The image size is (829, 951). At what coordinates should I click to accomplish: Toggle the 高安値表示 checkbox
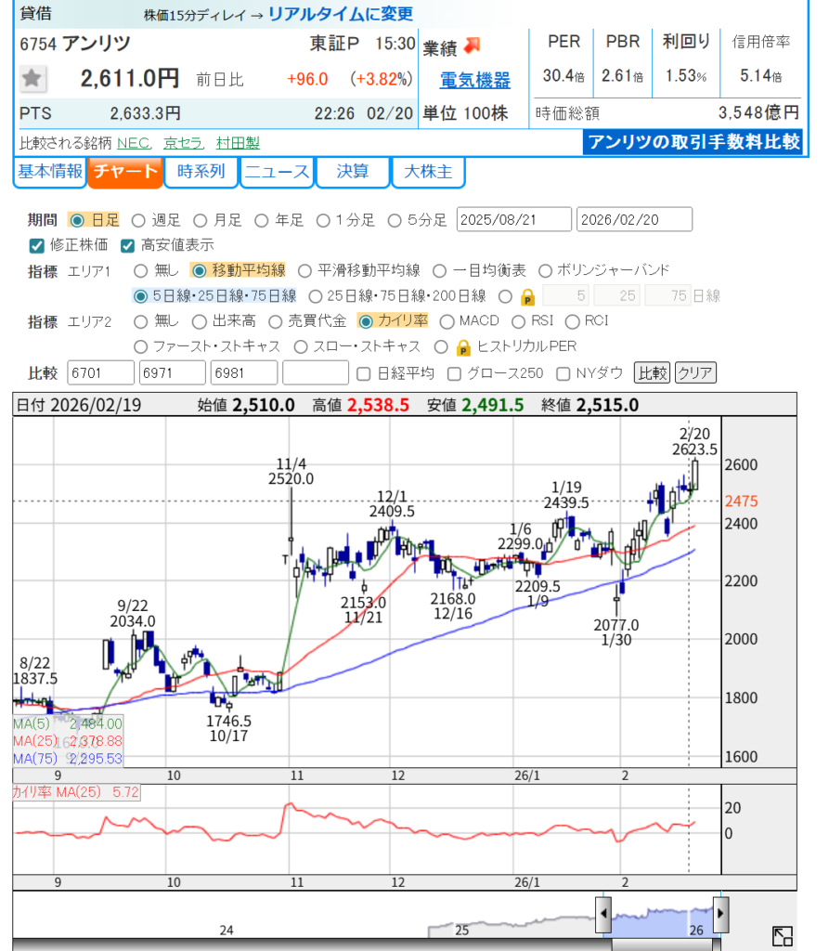point(128,245)
